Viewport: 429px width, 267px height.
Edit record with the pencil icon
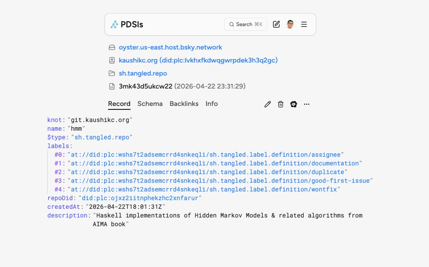coord(268,104)
